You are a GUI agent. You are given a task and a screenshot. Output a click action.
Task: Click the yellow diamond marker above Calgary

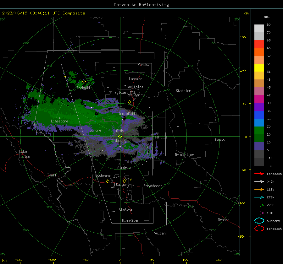[x=124, y=181]
